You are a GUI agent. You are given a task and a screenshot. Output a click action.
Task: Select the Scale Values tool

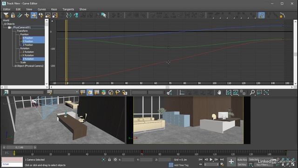[x=55, y=15]
